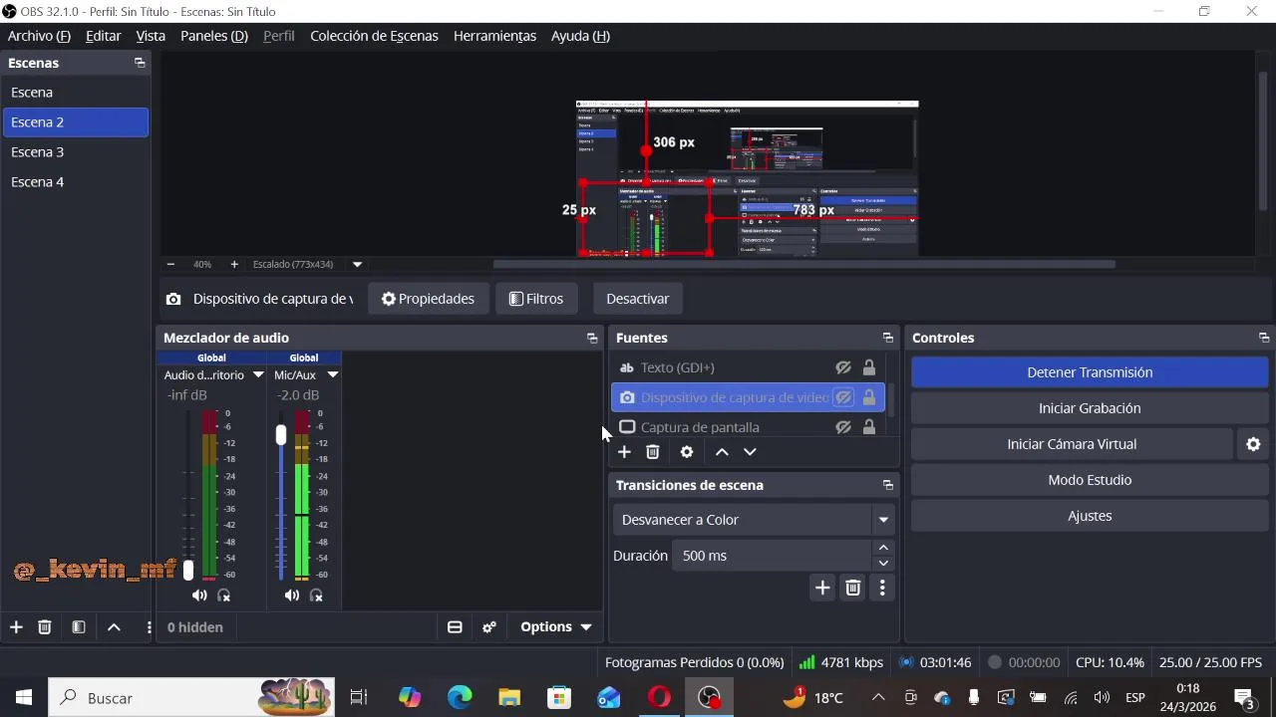Open Propiedades of selected source
The height and width of the screenshot is (717, 1276).
[x=428, y=299]
